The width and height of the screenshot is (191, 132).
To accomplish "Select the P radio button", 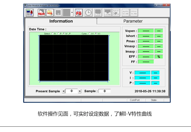I will (x=58, y=34).
